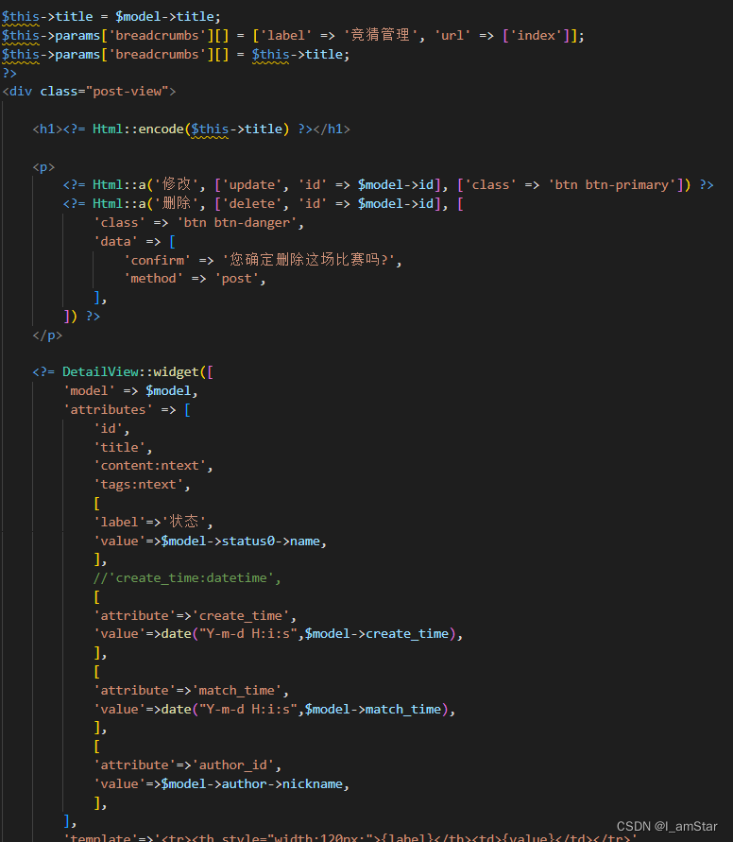733x842 pixels.
Task: Click the 'delete' route string
Action: click(x=251, y=203)
